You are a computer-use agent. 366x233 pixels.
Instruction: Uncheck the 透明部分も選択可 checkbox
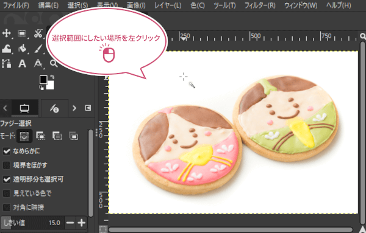click(7, 179)
